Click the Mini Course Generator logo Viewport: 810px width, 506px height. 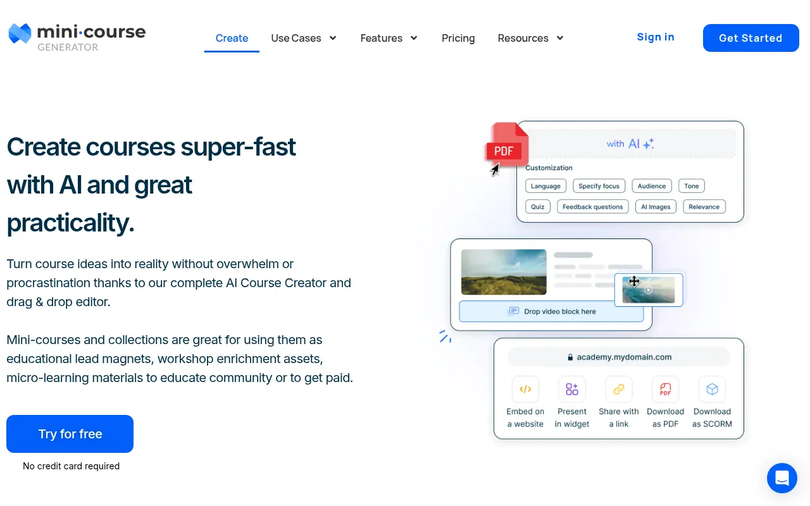(x=77, y=37)
